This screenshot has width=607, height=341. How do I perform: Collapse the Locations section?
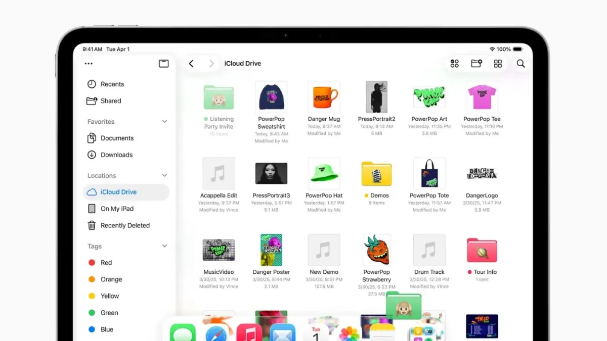point(164,176)
